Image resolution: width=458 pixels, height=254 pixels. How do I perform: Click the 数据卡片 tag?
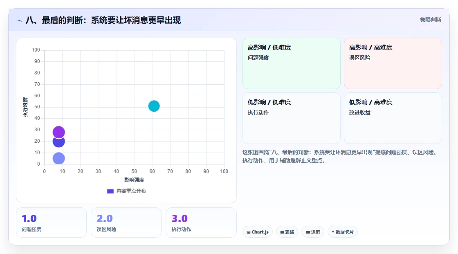click(x=343, y=232)
